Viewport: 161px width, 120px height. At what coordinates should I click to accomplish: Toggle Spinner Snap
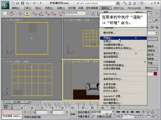[x=54, y=14]
